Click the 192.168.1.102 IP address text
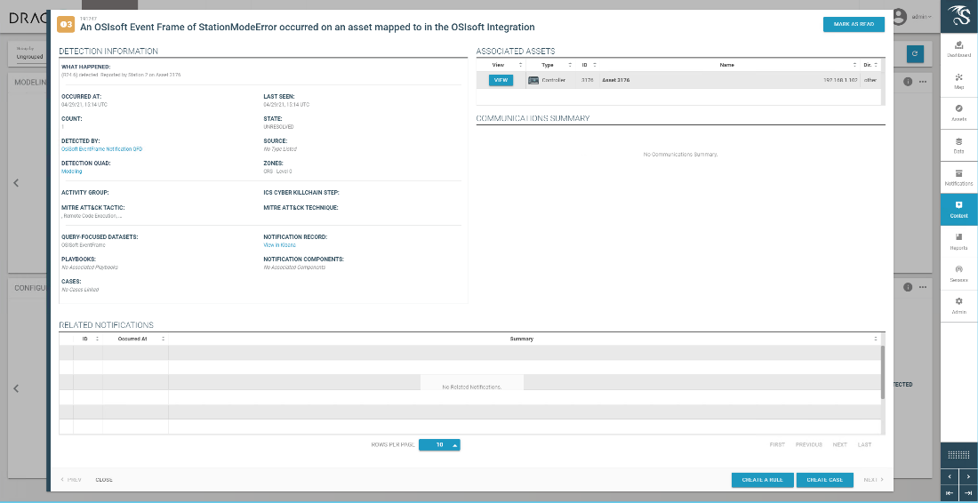Screen dimensions: 978x503 point(841,80)
